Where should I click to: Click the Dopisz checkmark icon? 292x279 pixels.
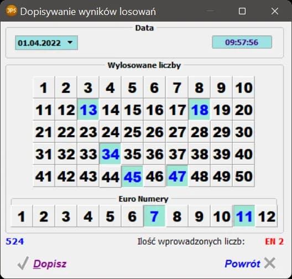coord(23,263)
